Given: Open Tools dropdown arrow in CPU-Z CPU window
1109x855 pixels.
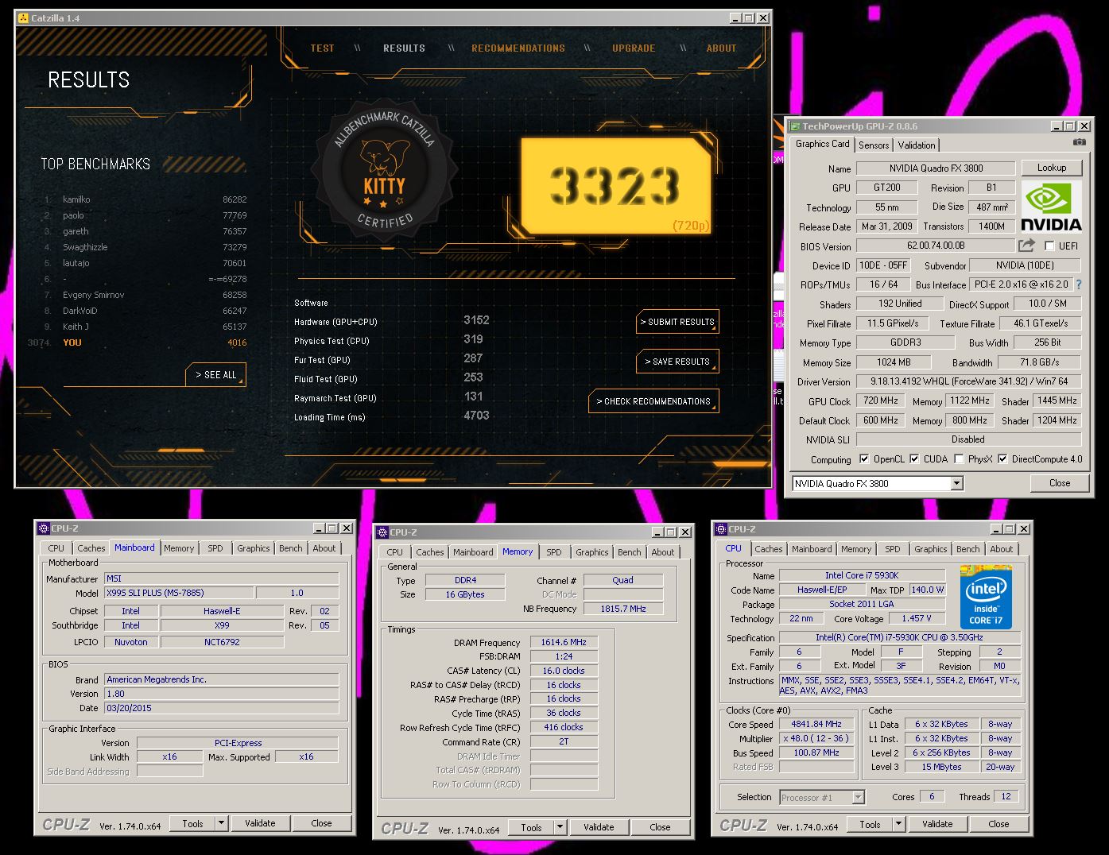Looking at the screenshot, I should pyautogui.click(x=899, y=824).
